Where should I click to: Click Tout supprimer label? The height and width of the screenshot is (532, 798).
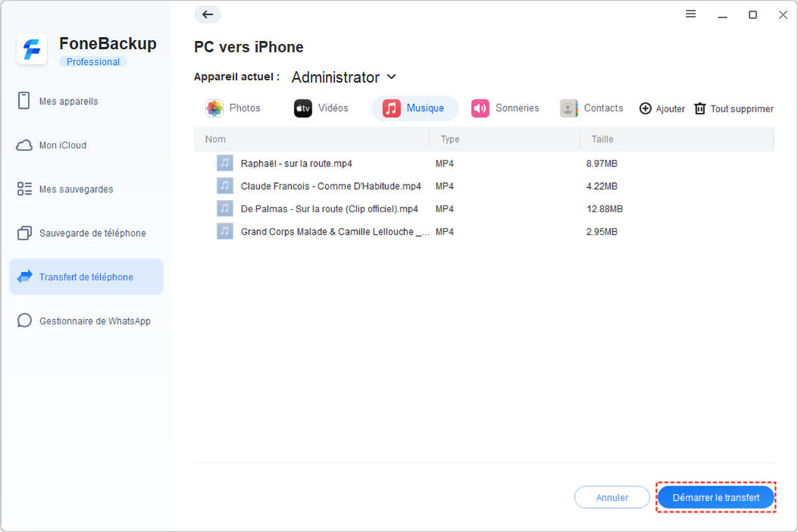click(x=742, y=109)
